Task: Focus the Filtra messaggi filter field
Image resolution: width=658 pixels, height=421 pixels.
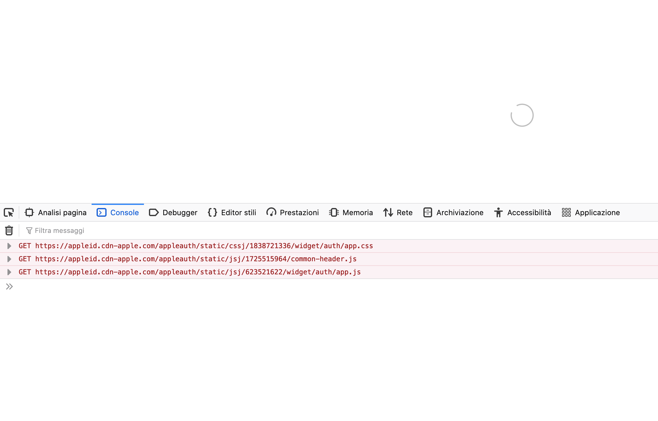Action: click(x=187, y=230)
